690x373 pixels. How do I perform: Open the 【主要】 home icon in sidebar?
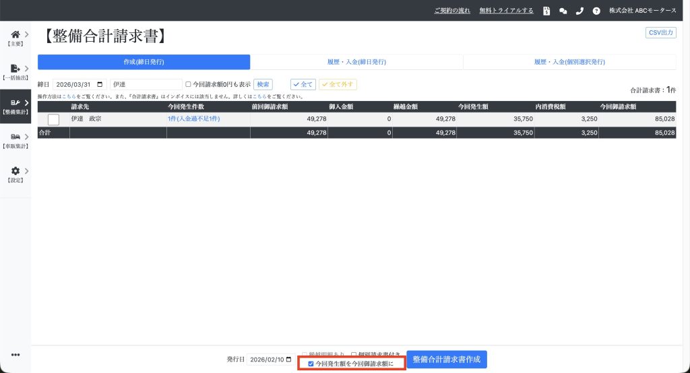(x=15, y=34)
